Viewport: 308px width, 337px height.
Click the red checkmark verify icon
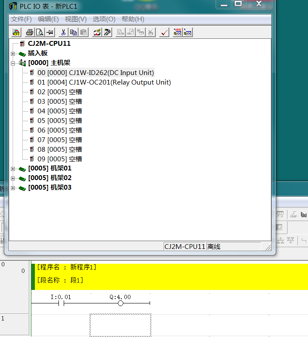click(164, 32)
